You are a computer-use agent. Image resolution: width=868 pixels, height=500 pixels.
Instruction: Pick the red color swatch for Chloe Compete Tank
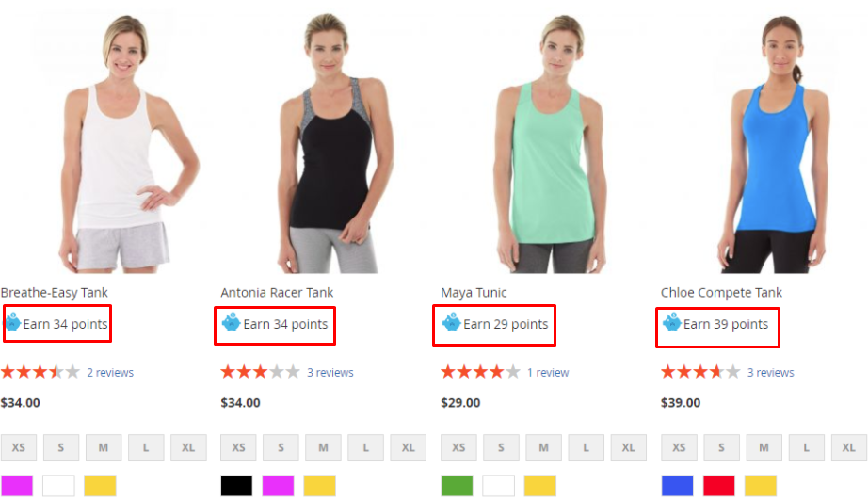click(719, 486)
